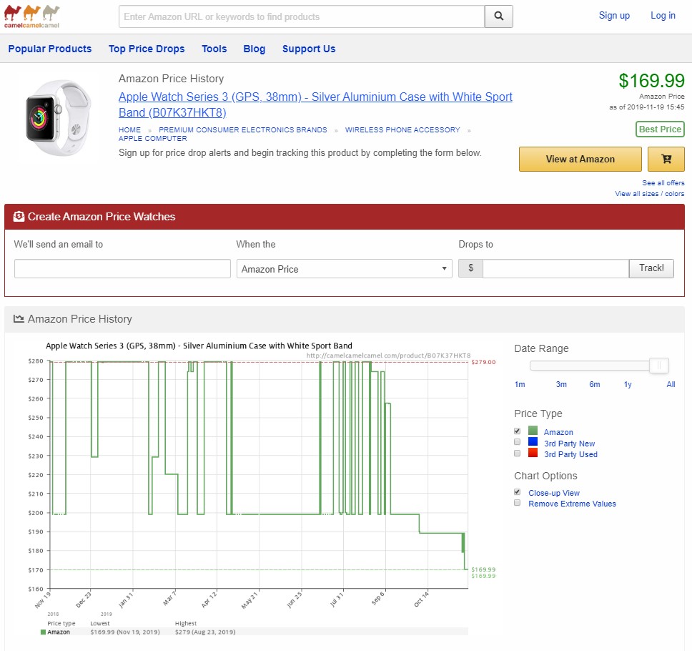Toggle the Close-up View checkbox
Viewport: 692px width, 651px height.
pos(518,492)
